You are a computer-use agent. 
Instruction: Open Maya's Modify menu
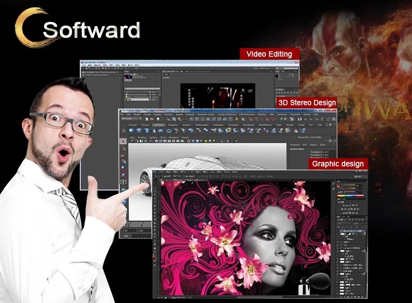point(137,114)
